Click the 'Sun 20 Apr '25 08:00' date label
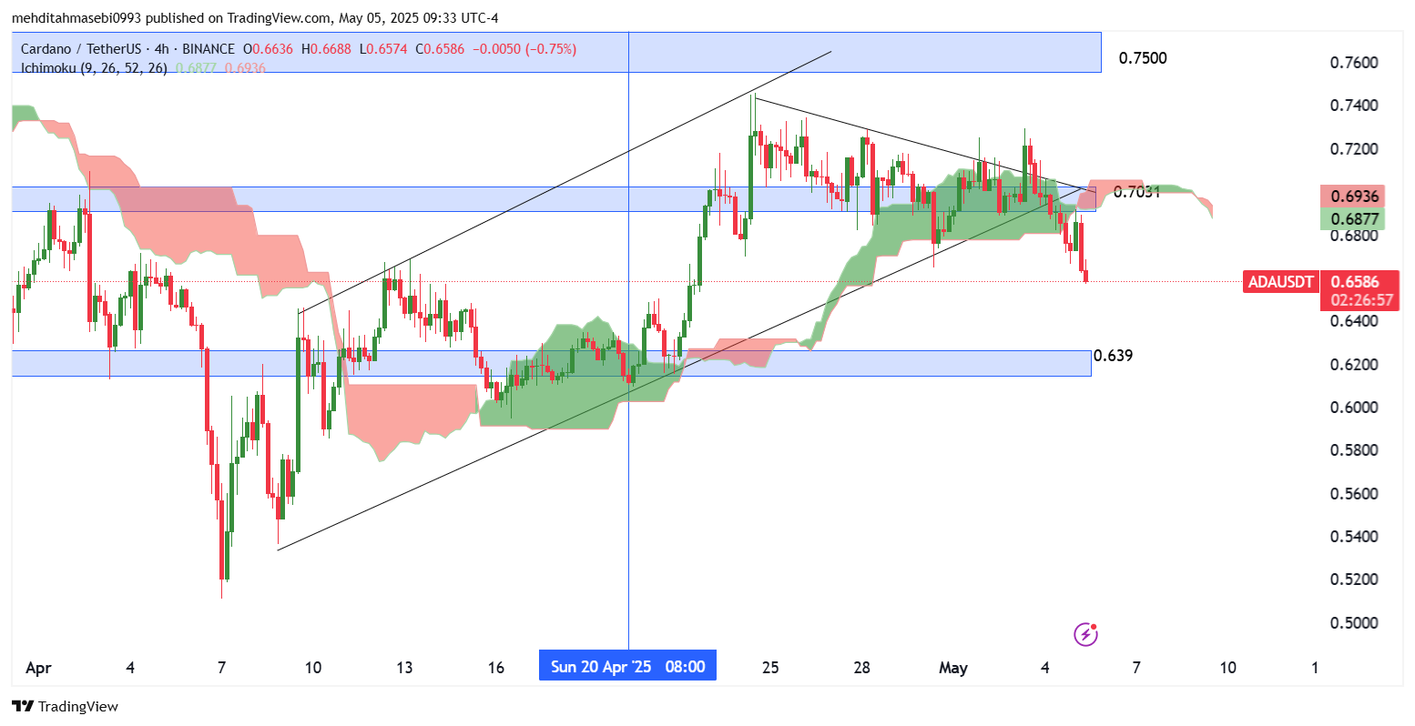This screenshot has height=726, width=1415. [627, 666]
